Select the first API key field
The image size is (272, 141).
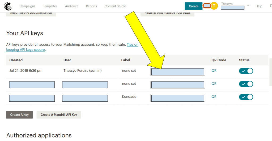coord(177,72)
